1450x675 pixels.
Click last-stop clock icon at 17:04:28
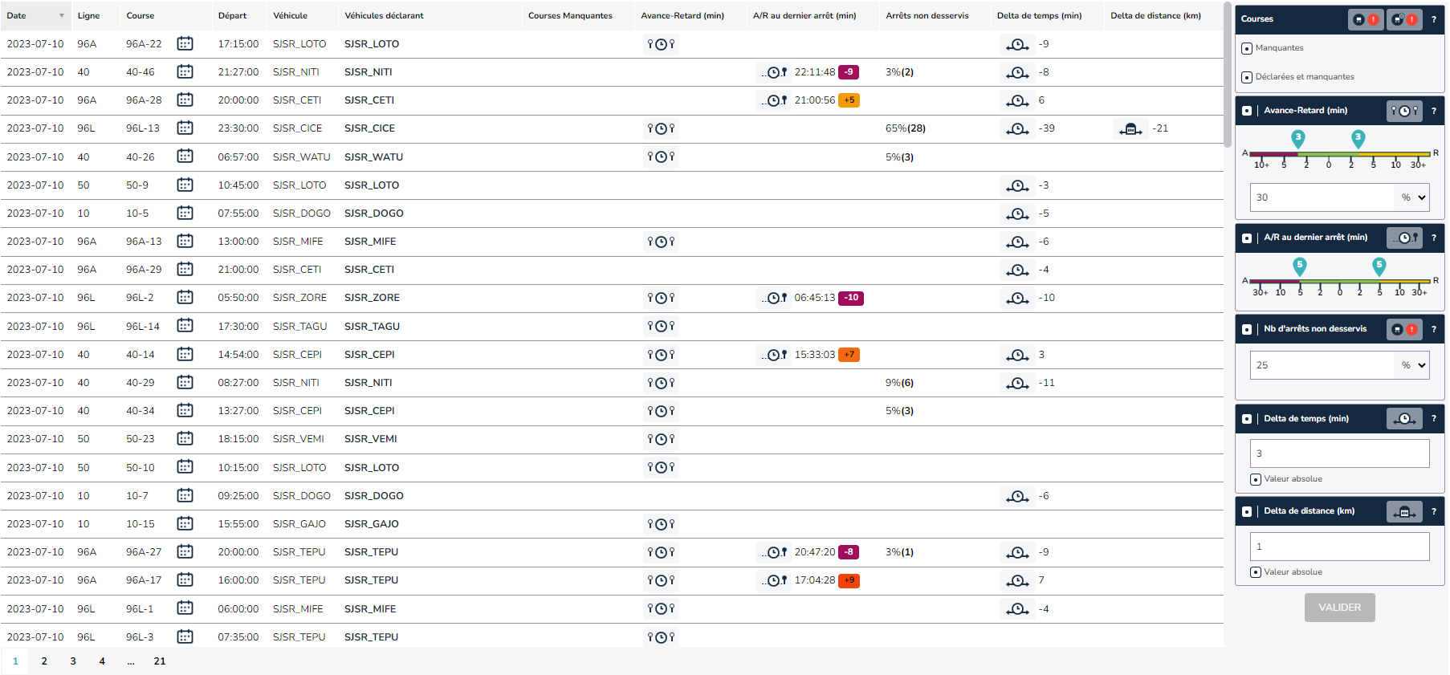tap(774, 580)
